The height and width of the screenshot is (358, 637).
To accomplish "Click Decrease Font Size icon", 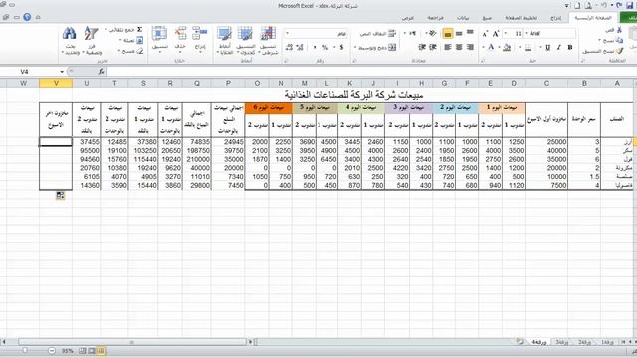I will click(x=485, y=34).
